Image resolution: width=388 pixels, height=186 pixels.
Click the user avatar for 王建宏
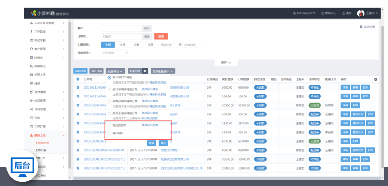[361, 13]
